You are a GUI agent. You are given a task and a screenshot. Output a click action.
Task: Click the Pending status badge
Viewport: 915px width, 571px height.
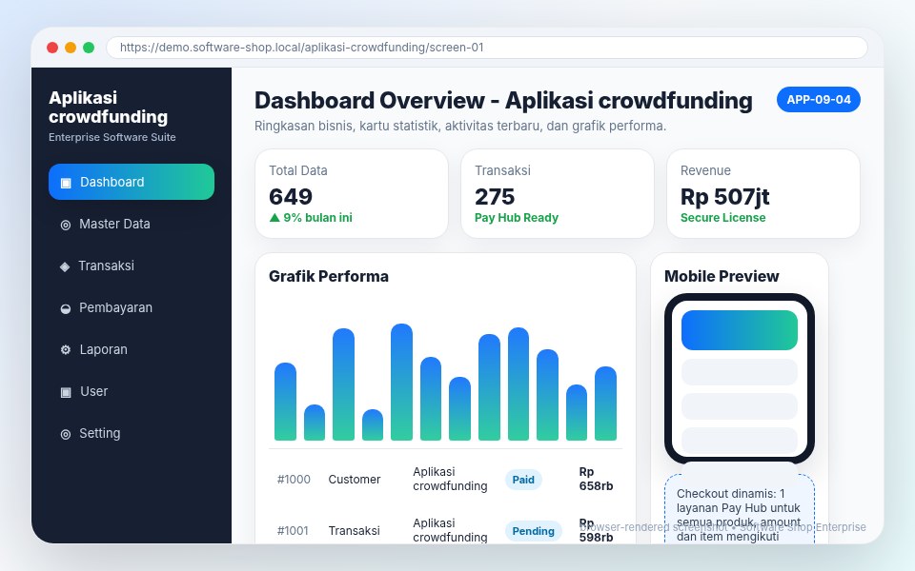point(533,531)
